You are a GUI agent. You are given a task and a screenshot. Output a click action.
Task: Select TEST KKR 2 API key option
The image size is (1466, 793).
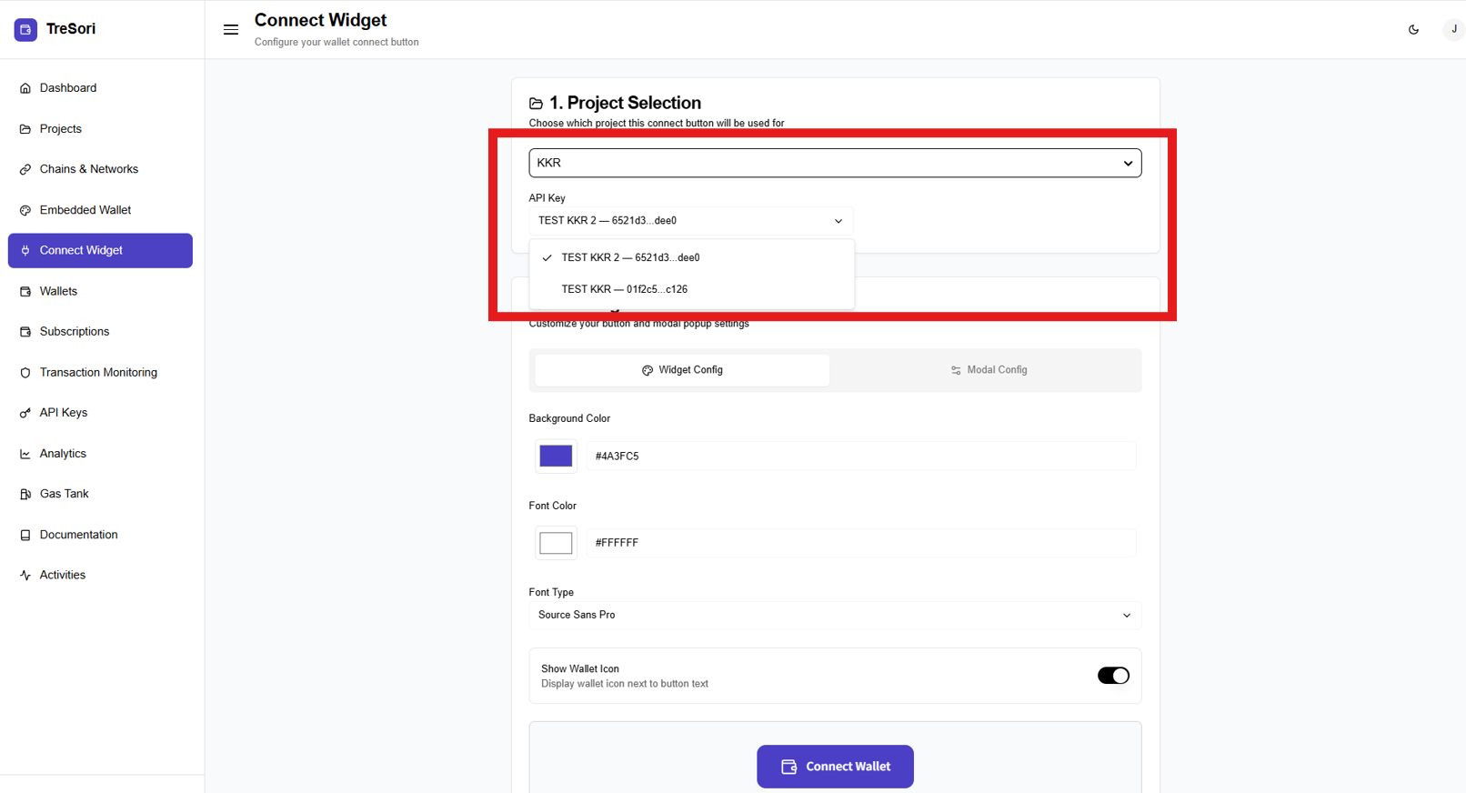pyautogui.click(x=630, y=257)
